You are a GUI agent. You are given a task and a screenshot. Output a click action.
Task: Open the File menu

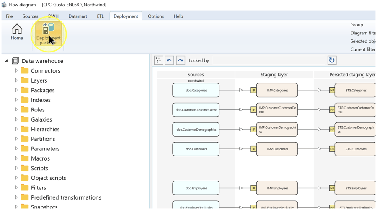pyautogui.click(x=9, y=16)
